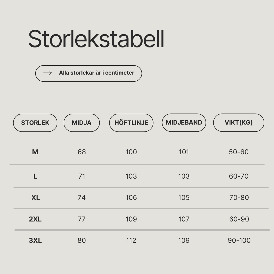Select size L row label
The height and width of the screenshot is (274, 274).
click(x=35, y=176)
